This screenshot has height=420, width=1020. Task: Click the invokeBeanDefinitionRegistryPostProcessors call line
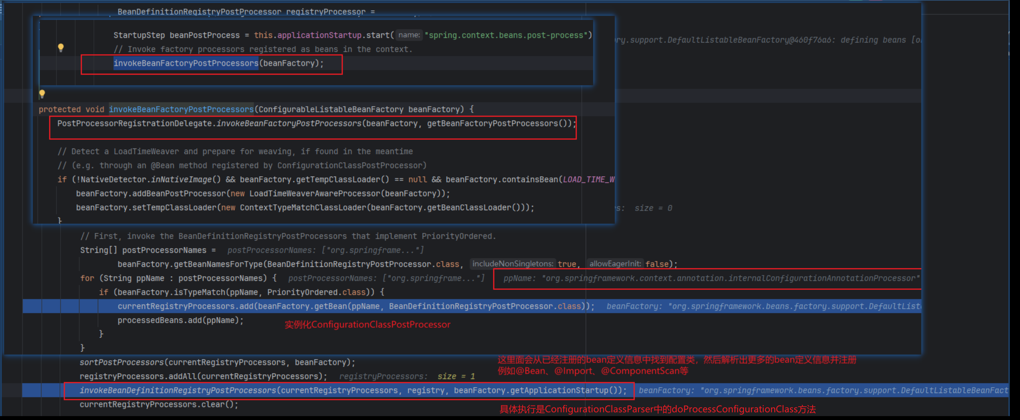(x=353, y=390)
